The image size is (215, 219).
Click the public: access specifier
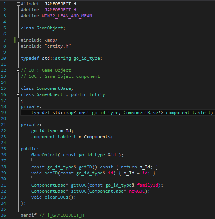click(30, 149)
